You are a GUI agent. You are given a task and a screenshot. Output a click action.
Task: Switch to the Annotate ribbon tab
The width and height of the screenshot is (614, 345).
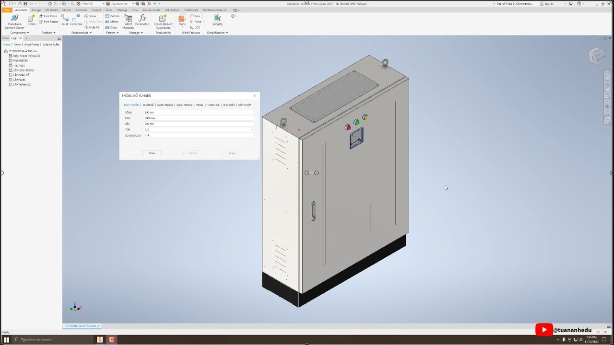pos(82,10)
